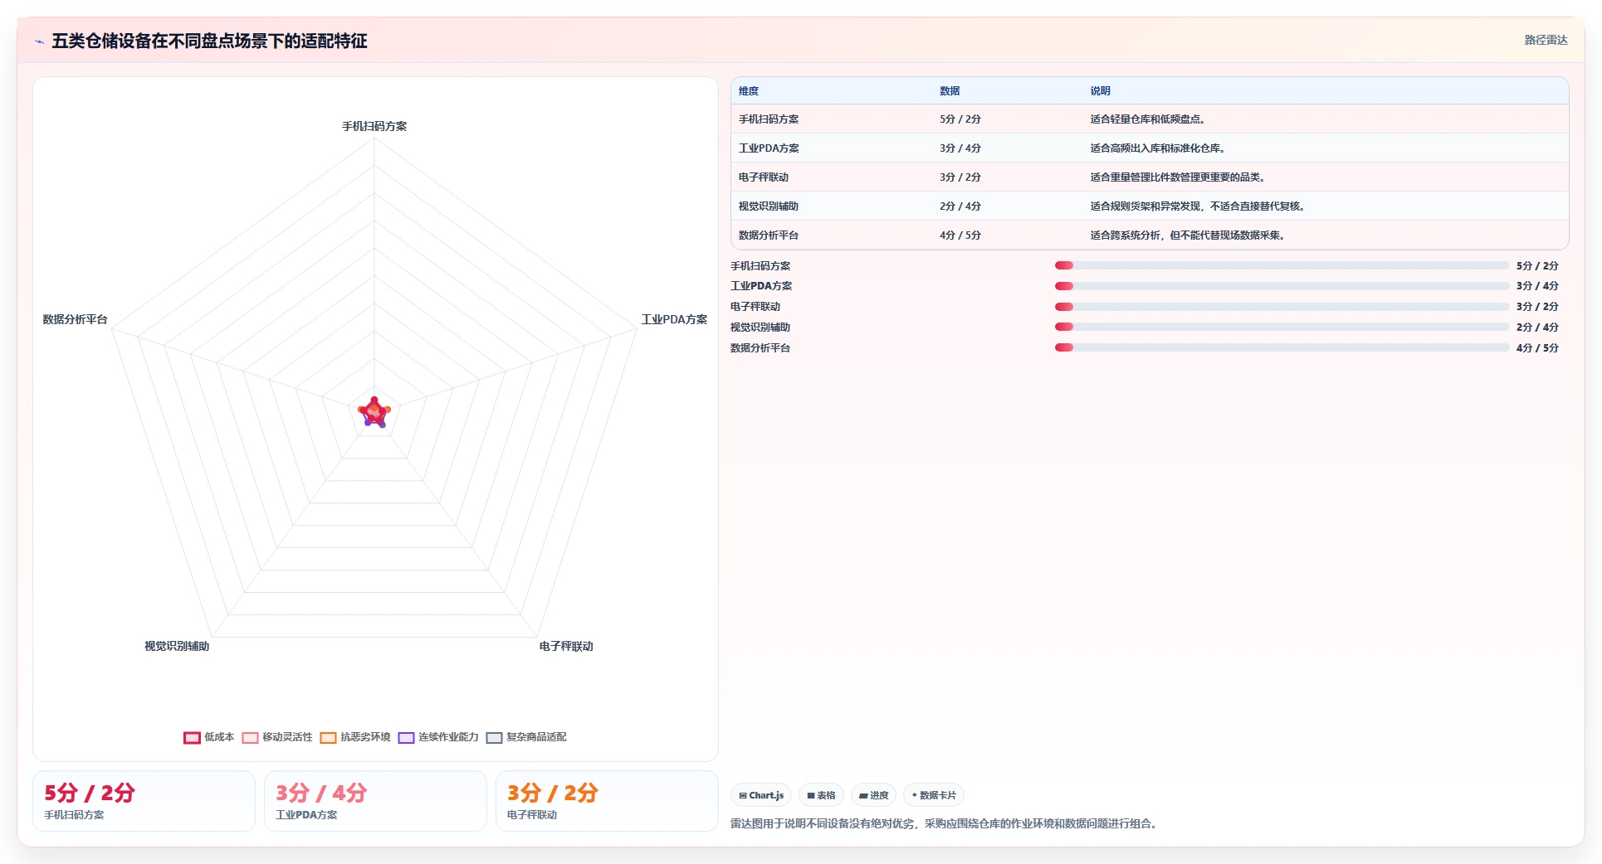1602x864 pixels.
Task: Select the 5分 / 2分 手机扫码方案 data card
Action: click(144, 801)
